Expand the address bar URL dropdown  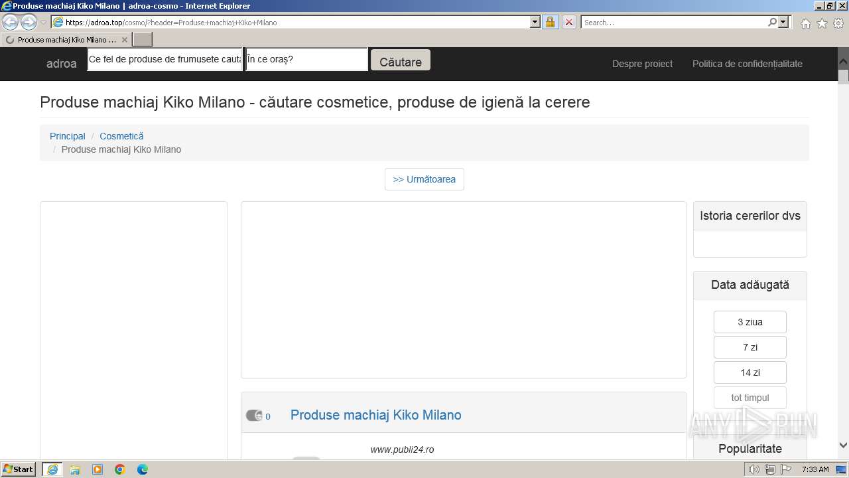(x=535, y=22)
